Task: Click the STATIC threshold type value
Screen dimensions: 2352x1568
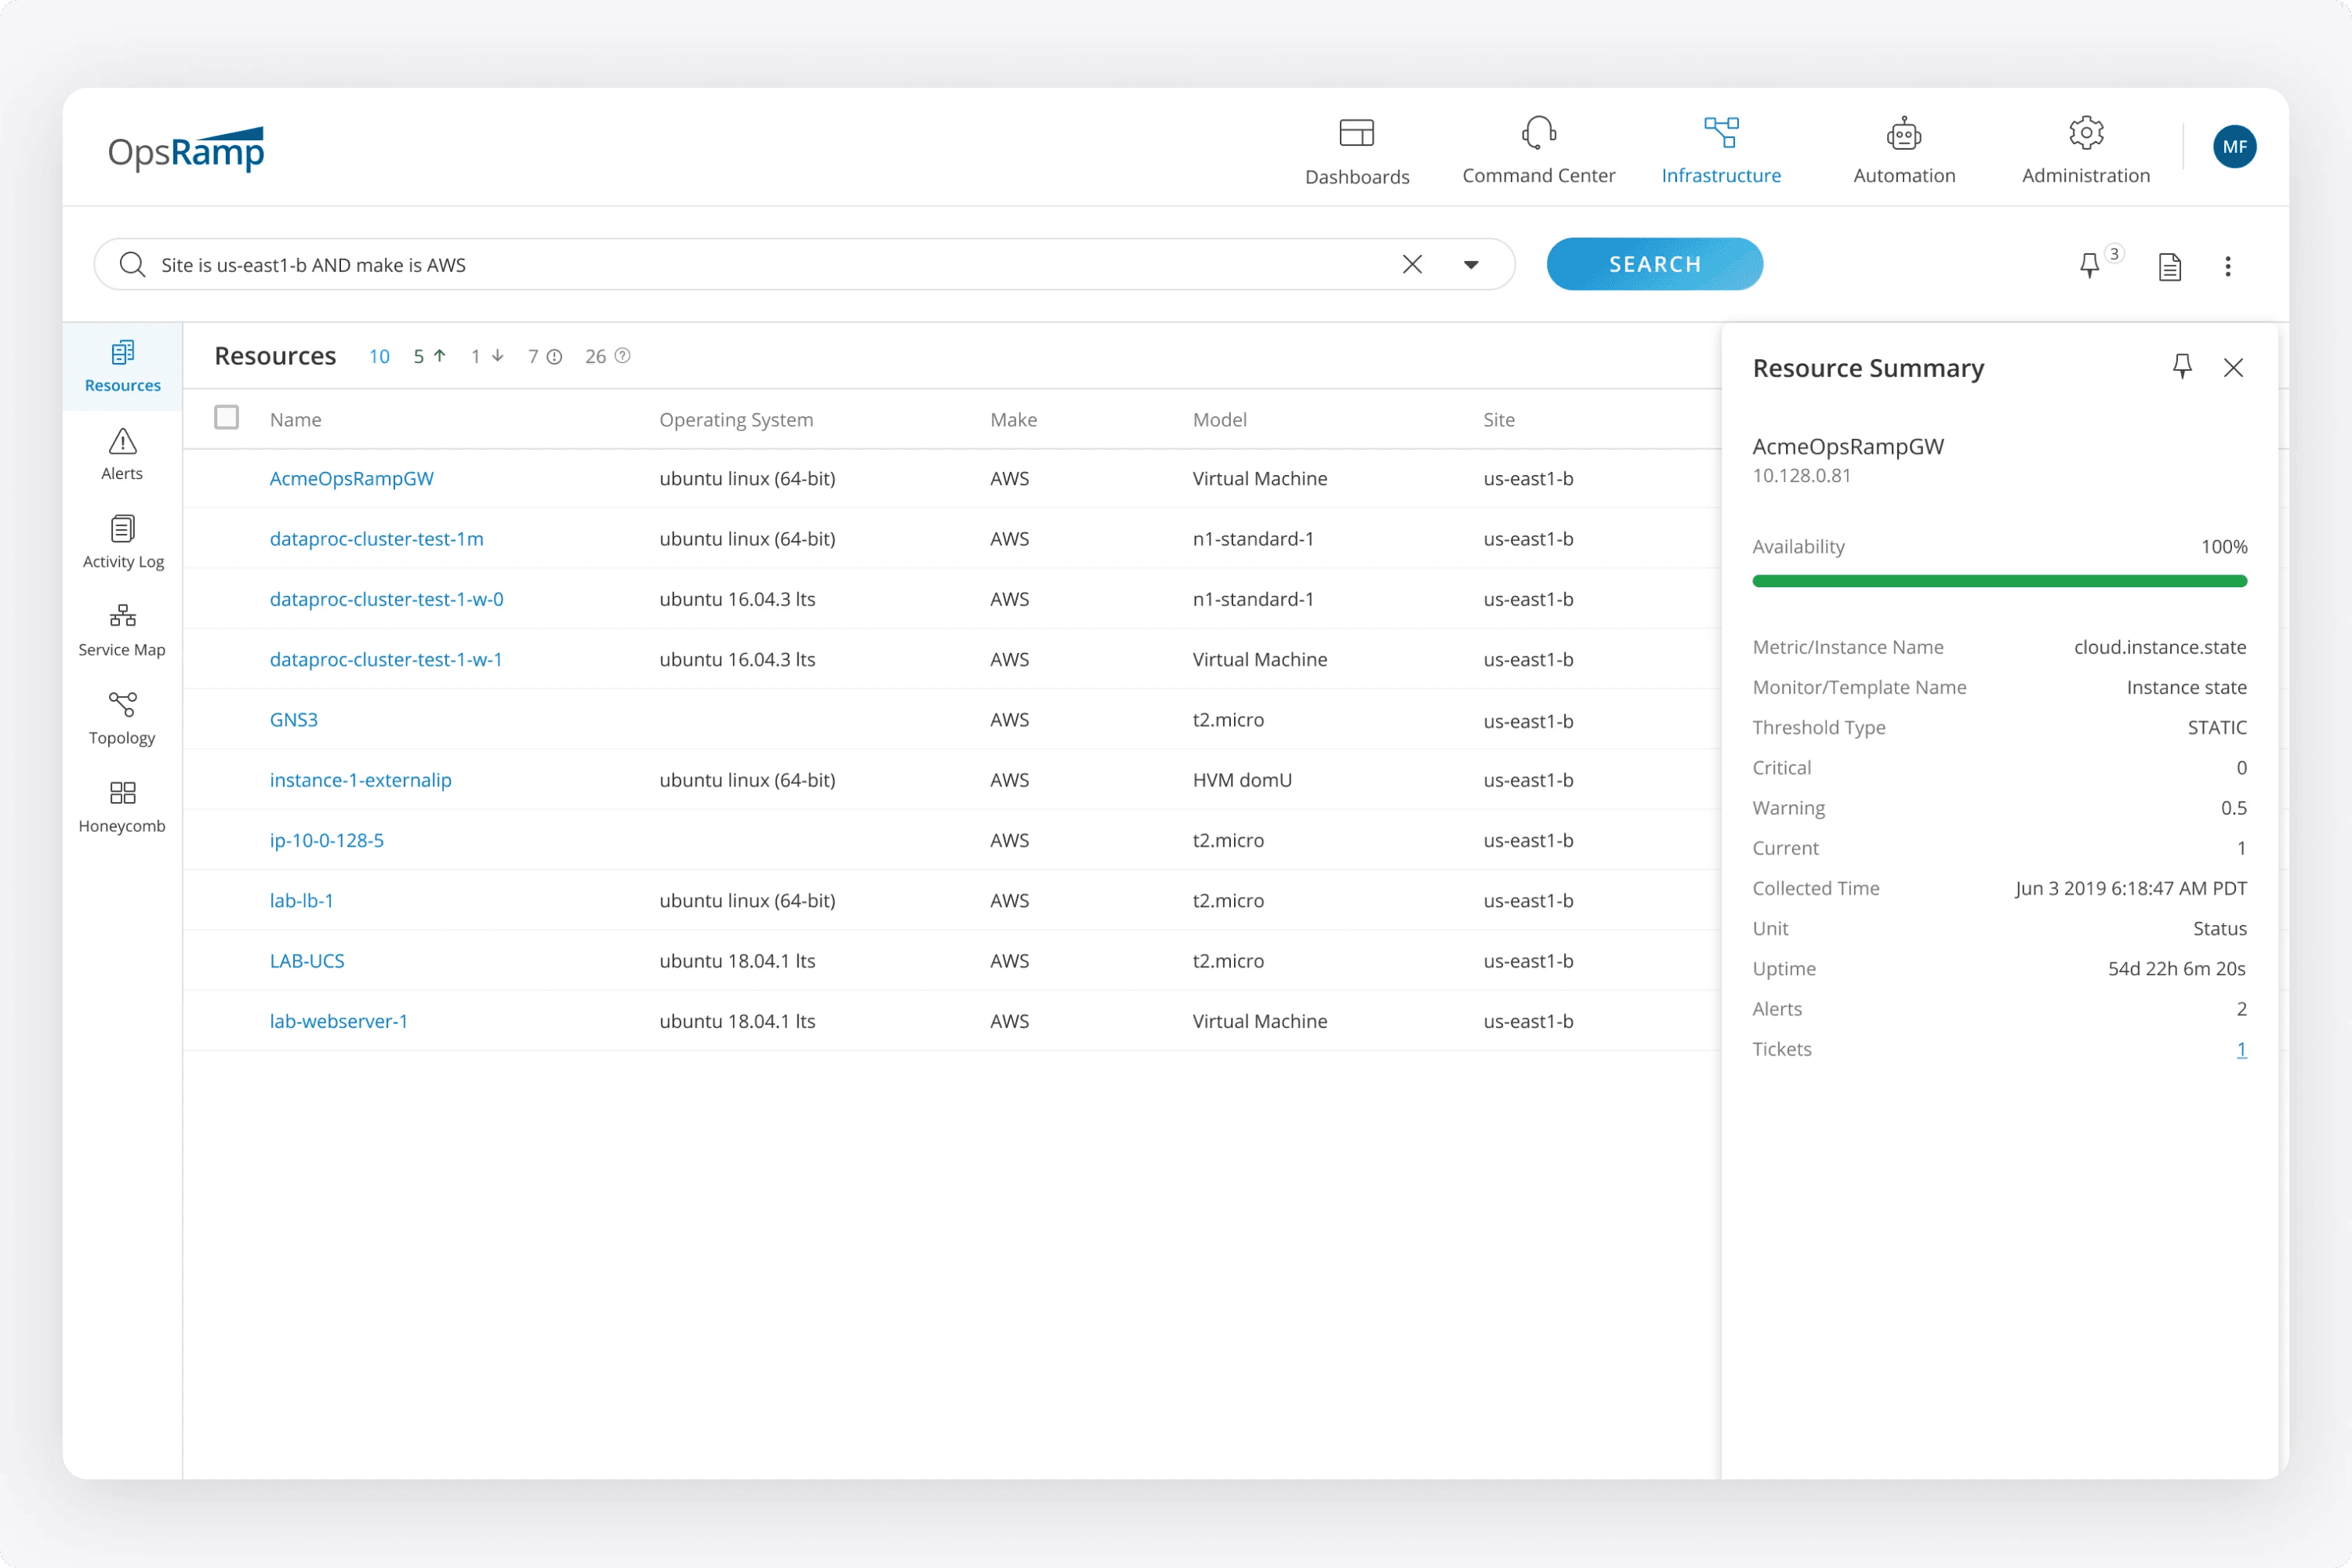Action: click(2216, 728)
